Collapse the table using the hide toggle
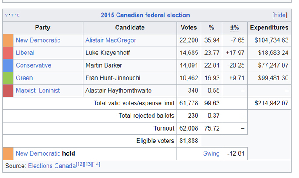Screen dimensions: 299x178 tap(280, 15)
